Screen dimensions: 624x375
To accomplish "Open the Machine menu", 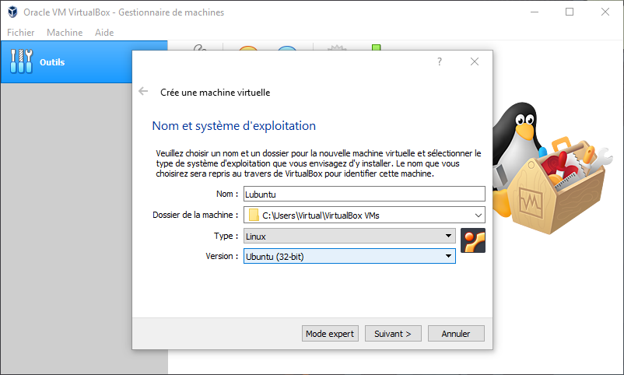I will pyautogui.click(x=65, y=32).
